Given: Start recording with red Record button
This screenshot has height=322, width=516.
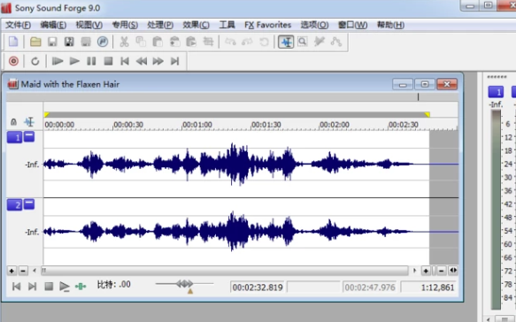Looking at the screenshot, I should (x=13, y=61).
